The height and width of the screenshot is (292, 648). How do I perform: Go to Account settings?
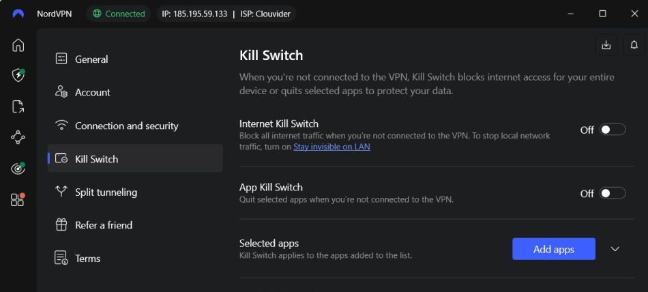(92, 92)
